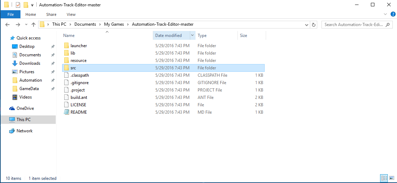
Task: Expand the address bar history dropdown
Action: [x=307, y=25]
